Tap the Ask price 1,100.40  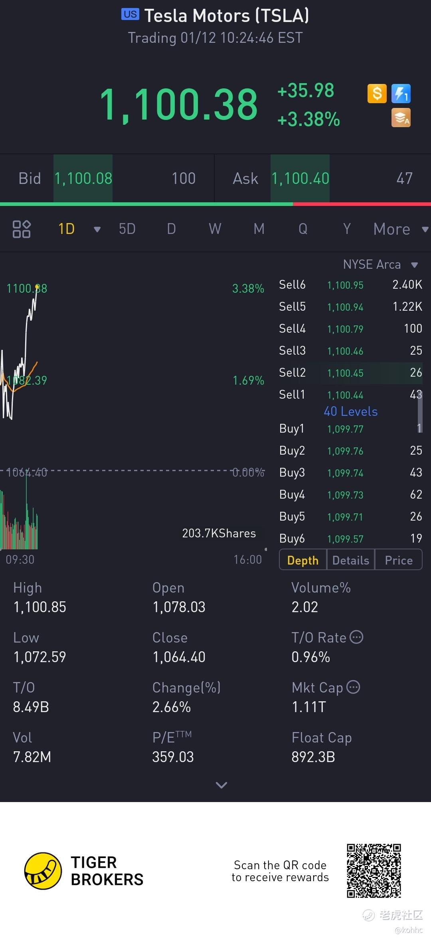pyautogui.click(x=300, y=178)
